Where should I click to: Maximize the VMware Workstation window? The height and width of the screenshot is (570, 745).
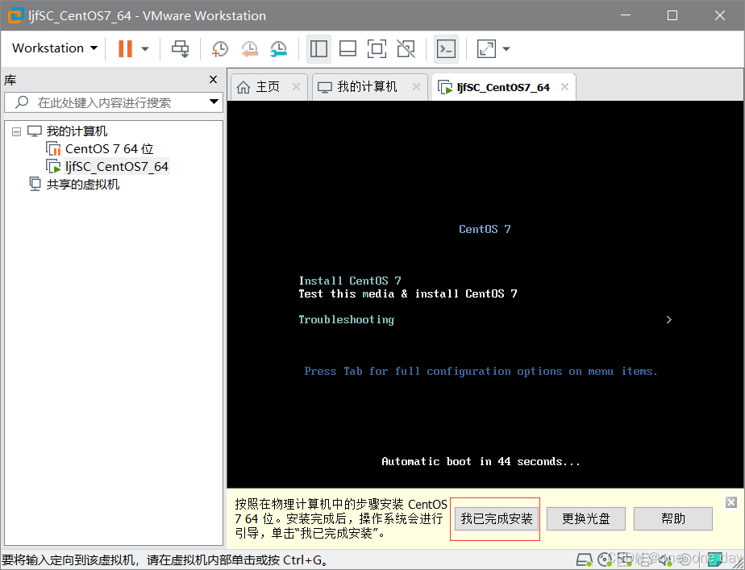click(x=672, y=15)
